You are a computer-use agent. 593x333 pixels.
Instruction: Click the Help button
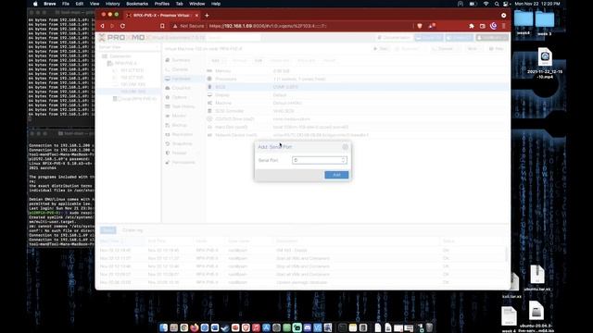(x=497, y=49)
